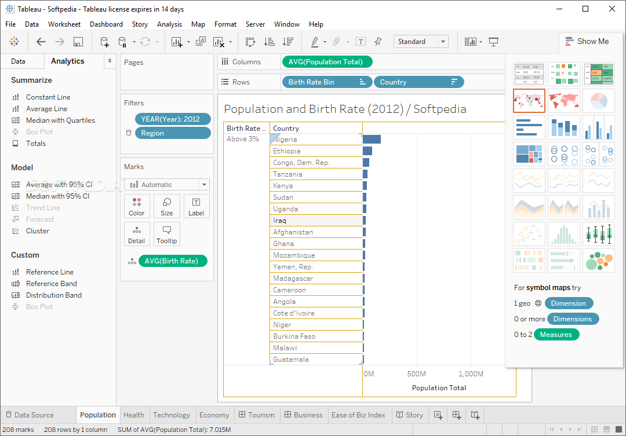Select the Iraq country row

coord(316,220)
